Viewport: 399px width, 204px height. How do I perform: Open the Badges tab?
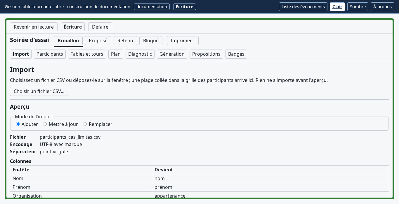tap(236, 54)
